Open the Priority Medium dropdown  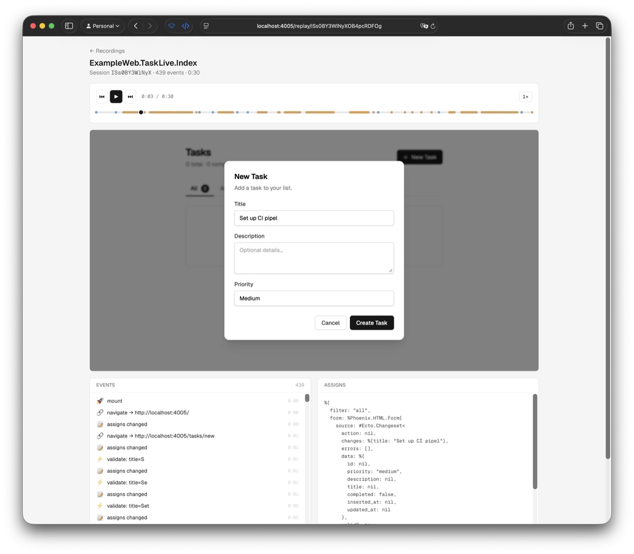tap(314, 298)
